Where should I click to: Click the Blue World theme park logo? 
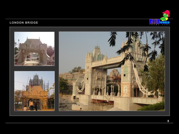(160, 19)
